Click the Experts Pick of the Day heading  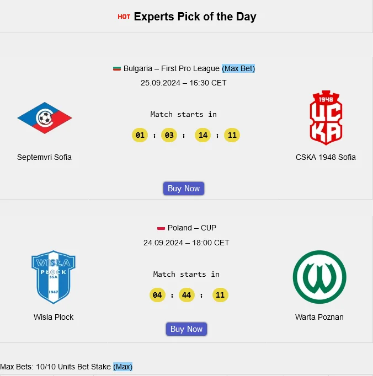point(195,17)
